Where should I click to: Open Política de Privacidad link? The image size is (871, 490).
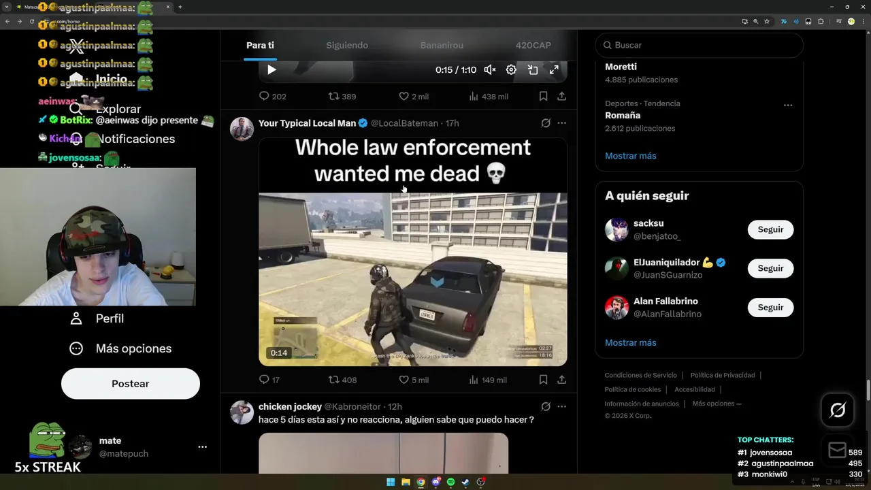(x=723, y=375)
